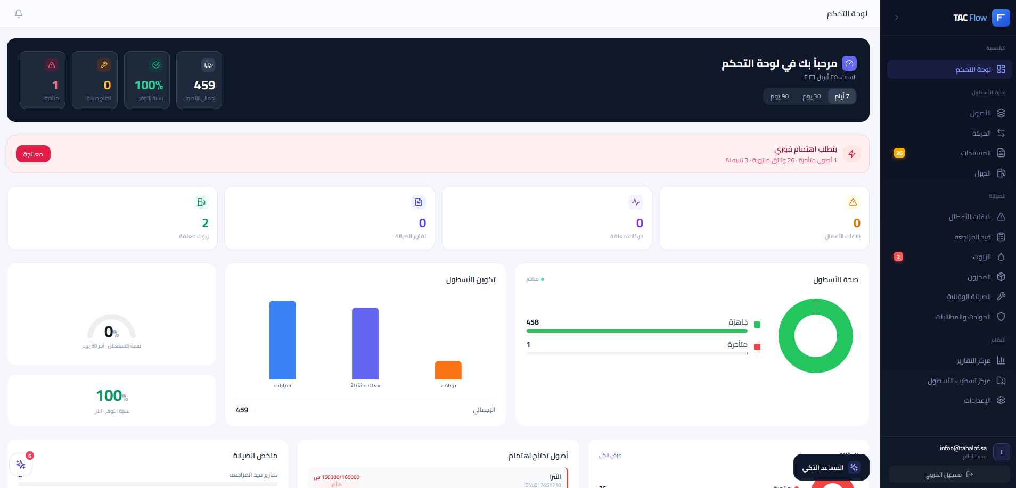Click the الإعدادات gear icon
The height and width of the screenshot is (488, 1016).
pos(1001,400)
